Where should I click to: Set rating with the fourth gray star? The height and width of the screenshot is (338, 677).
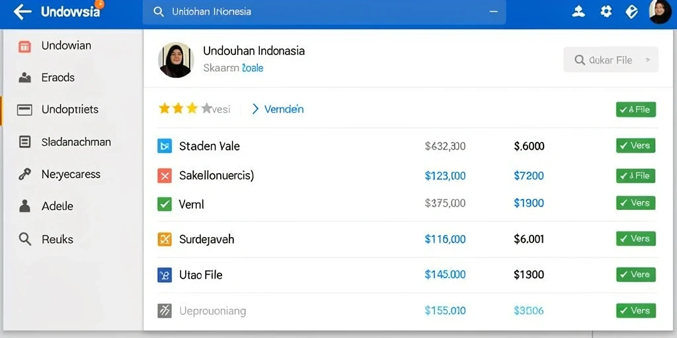207,108
